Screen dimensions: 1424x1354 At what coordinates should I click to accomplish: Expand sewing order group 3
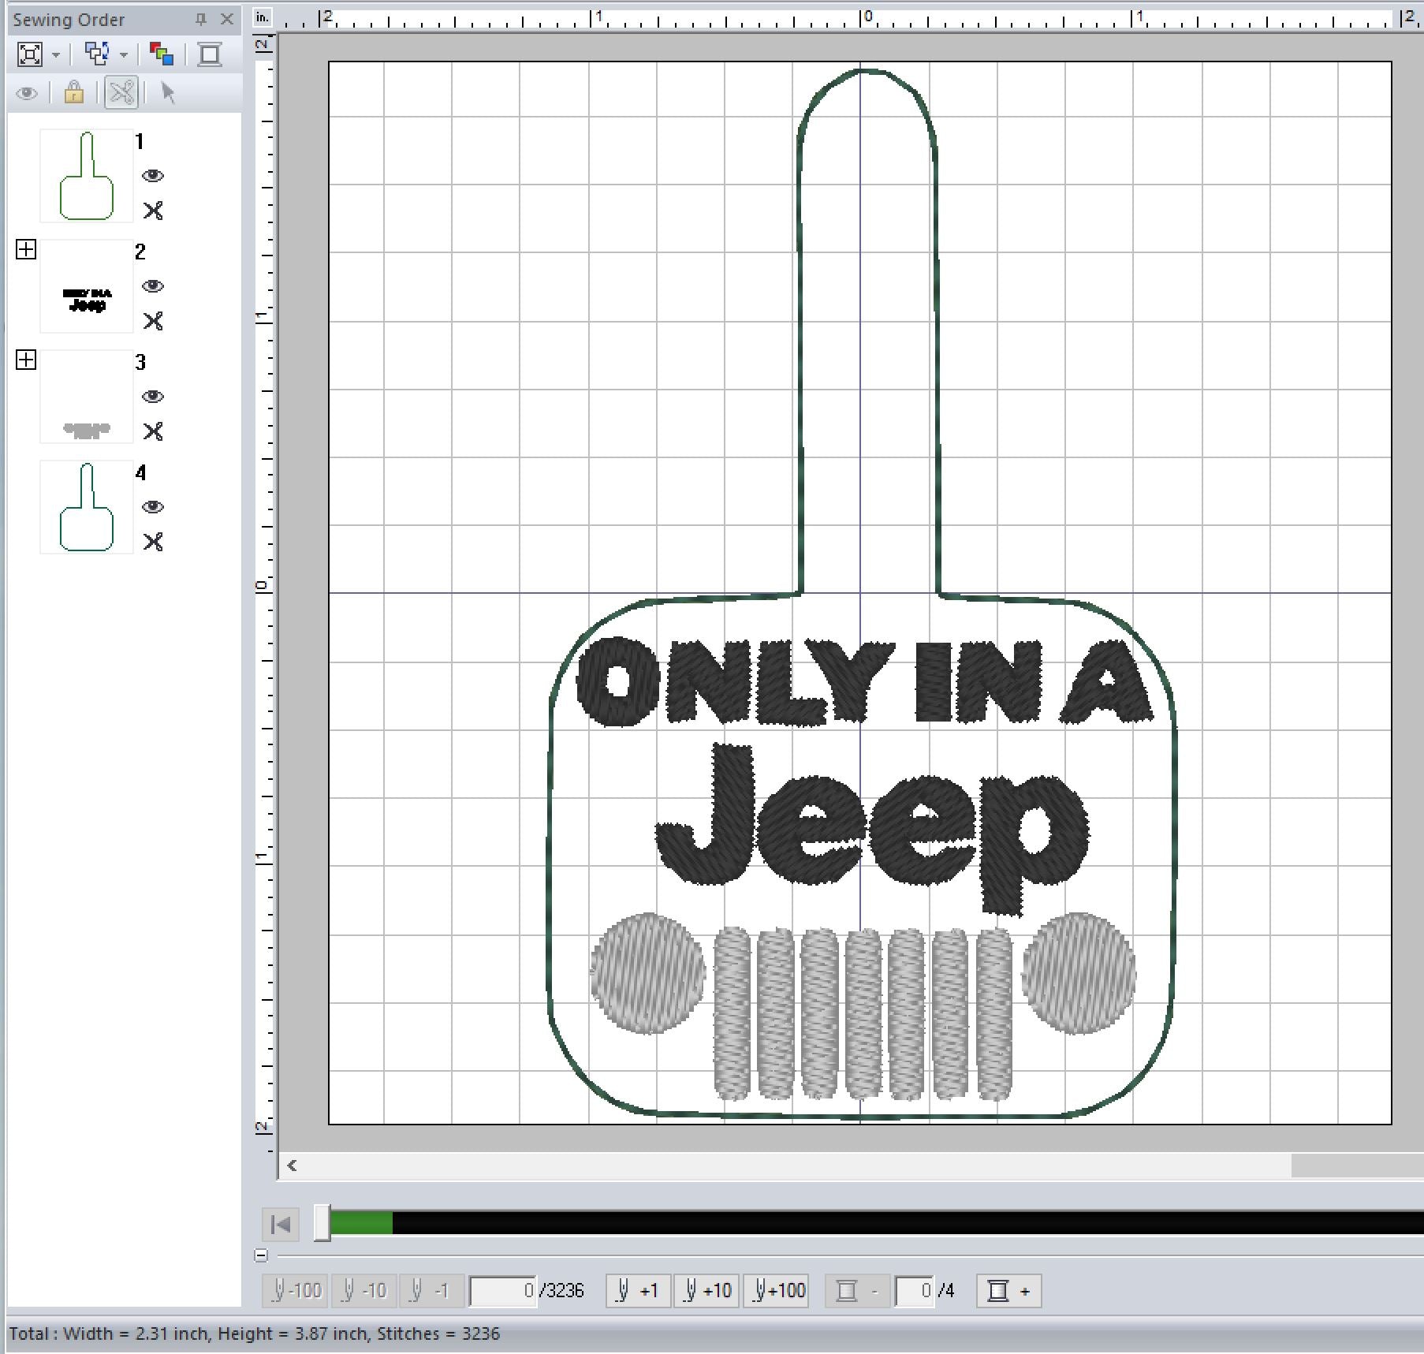point(26,360)
